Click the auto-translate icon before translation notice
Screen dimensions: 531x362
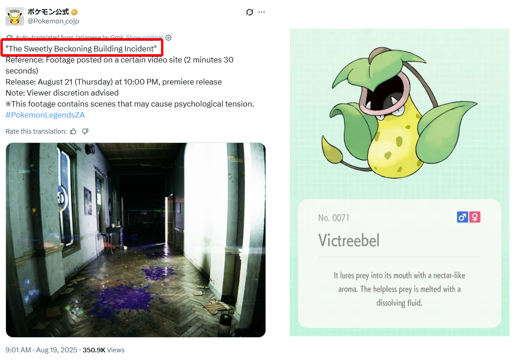pos(10,37)
